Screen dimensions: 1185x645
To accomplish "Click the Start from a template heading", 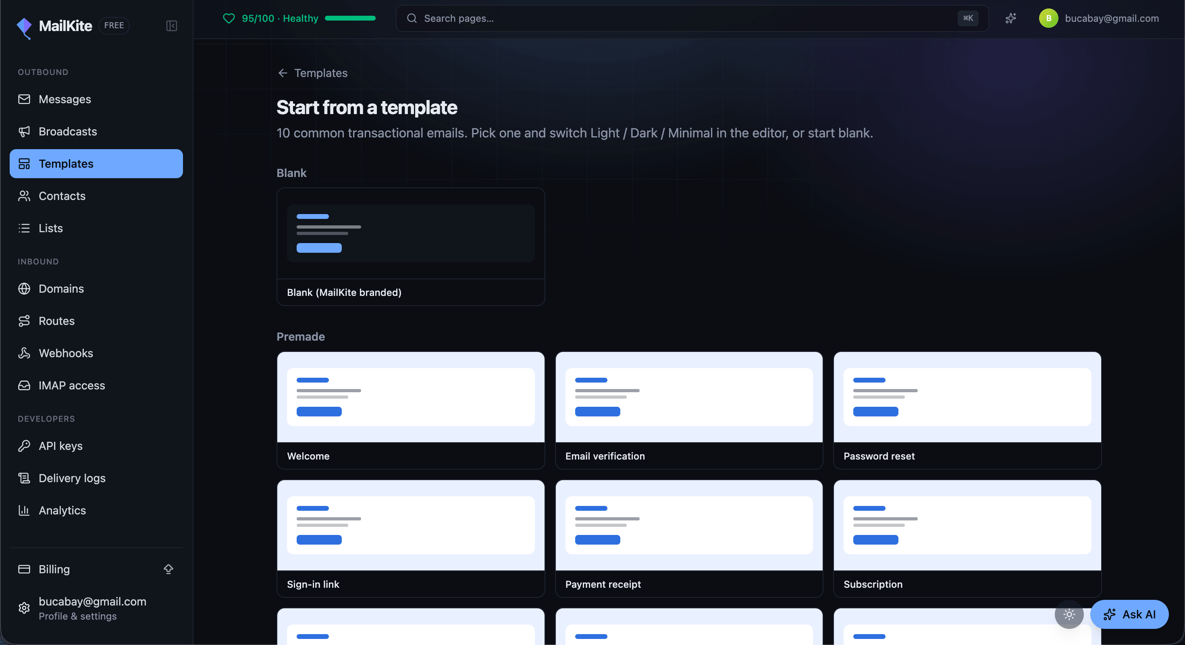I will point(367,108).
